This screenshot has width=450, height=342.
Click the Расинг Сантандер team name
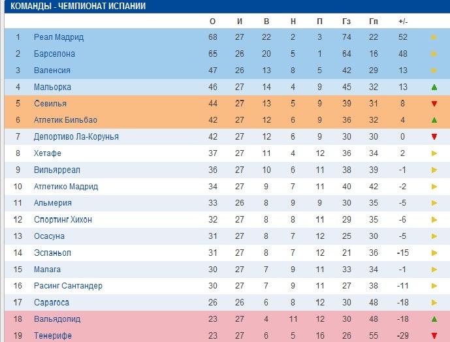click(68, 286)
